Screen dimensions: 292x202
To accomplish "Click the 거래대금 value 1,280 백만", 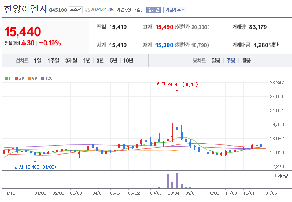I will pos(266,45).
